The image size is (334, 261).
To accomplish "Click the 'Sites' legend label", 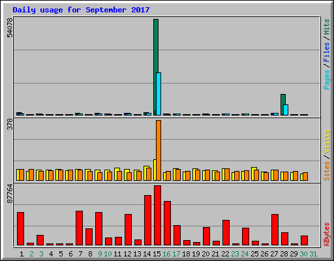I will [x=326, y=171].
